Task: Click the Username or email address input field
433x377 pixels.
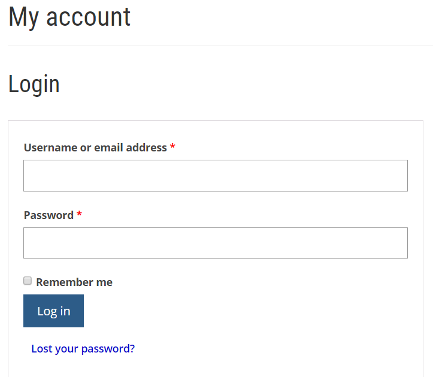Action: [216, 176]
